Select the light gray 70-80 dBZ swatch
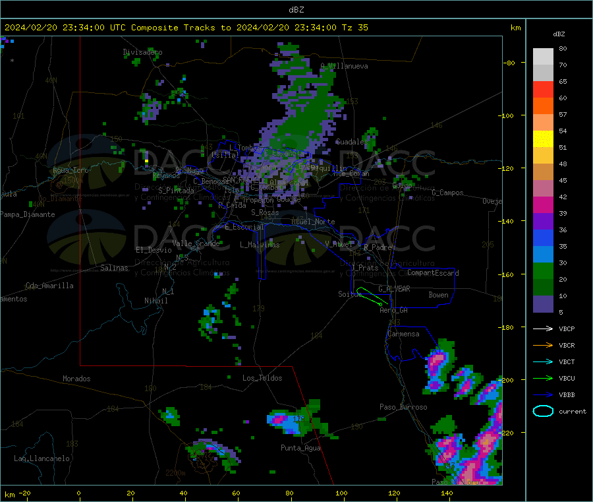 tap(543, 57)
